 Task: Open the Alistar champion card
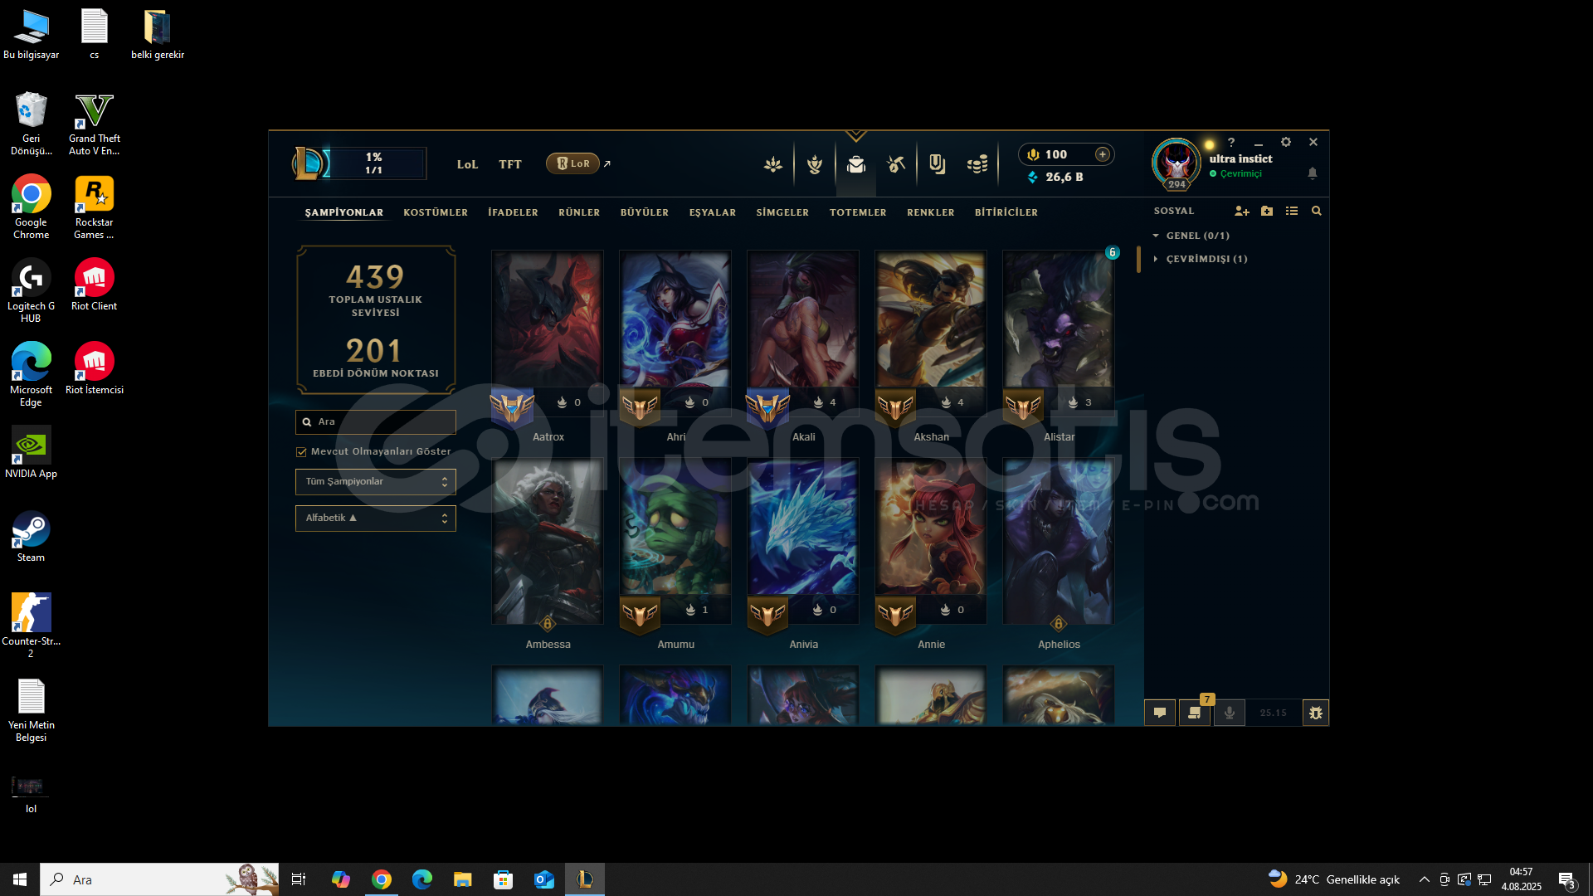1059,332
